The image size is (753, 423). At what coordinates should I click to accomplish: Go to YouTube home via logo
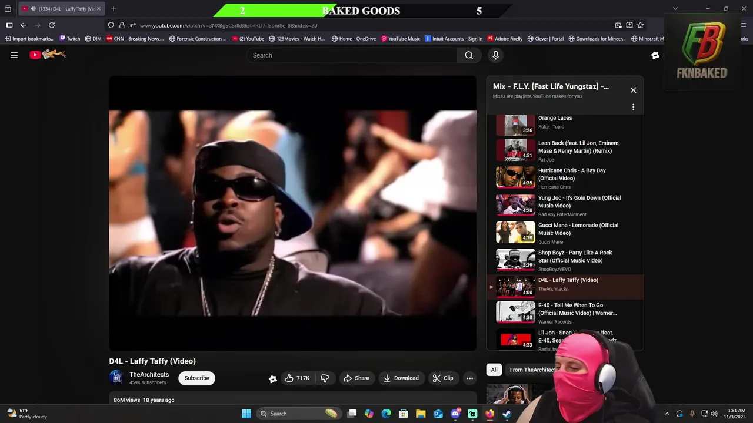pyautogui.click(x=48, y=55)
